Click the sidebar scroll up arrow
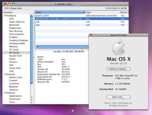 coord(32,100)
